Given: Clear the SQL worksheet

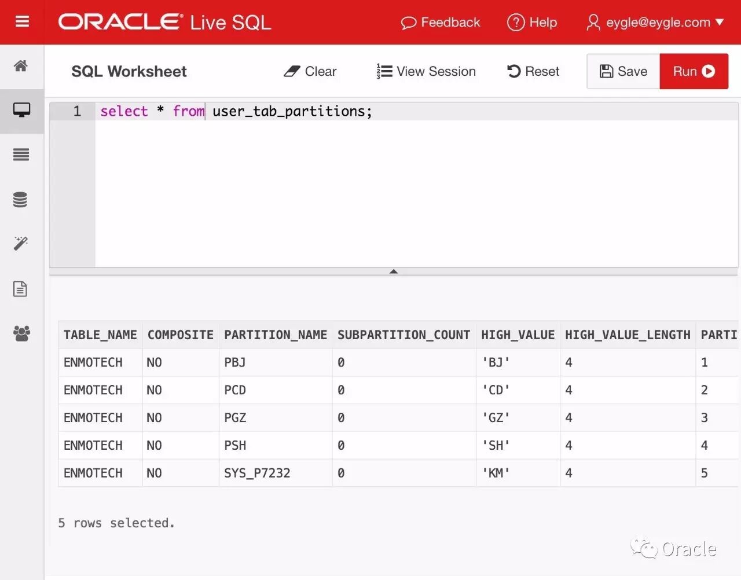Looking at the screenshot, I should pos(310,71).
